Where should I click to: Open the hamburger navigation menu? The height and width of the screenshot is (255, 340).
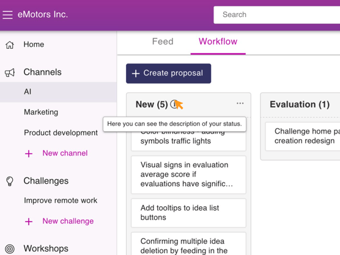coord(7,15)
